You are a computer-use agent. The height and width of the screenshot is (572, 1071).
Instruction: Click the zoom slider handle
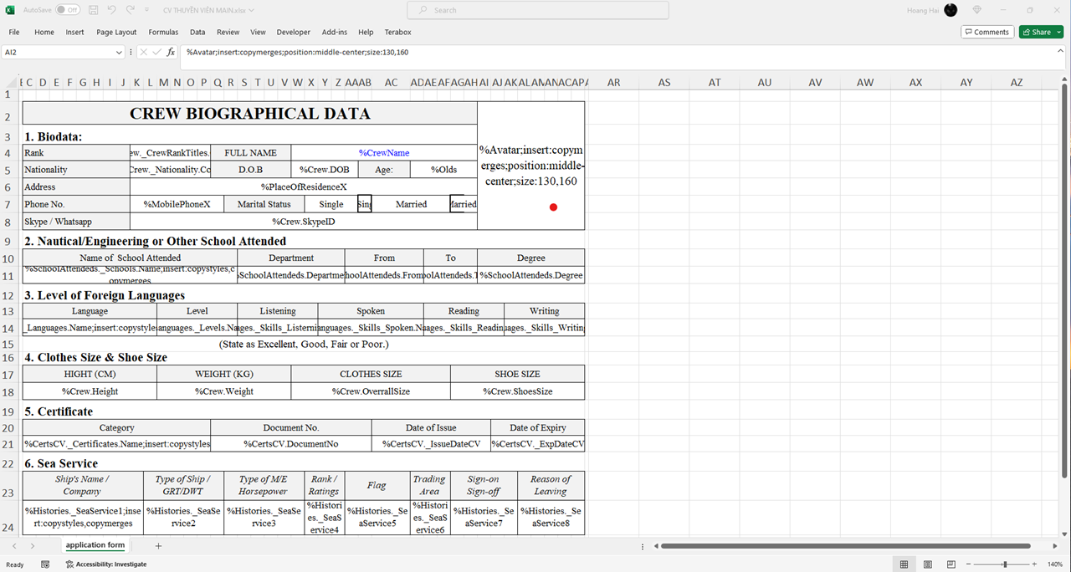pos(1005,564)
